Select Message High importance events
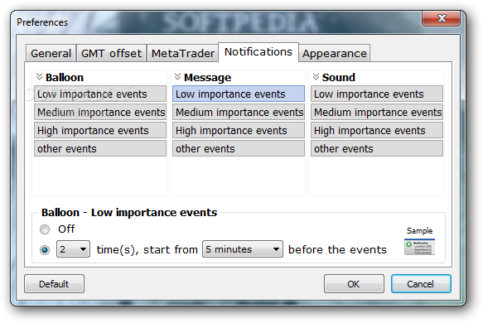The width and height of the screenshot is (483, 323). coord(239,130)
